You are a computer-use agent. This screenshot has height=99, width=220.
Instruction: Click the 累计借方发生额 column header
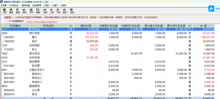154,26
